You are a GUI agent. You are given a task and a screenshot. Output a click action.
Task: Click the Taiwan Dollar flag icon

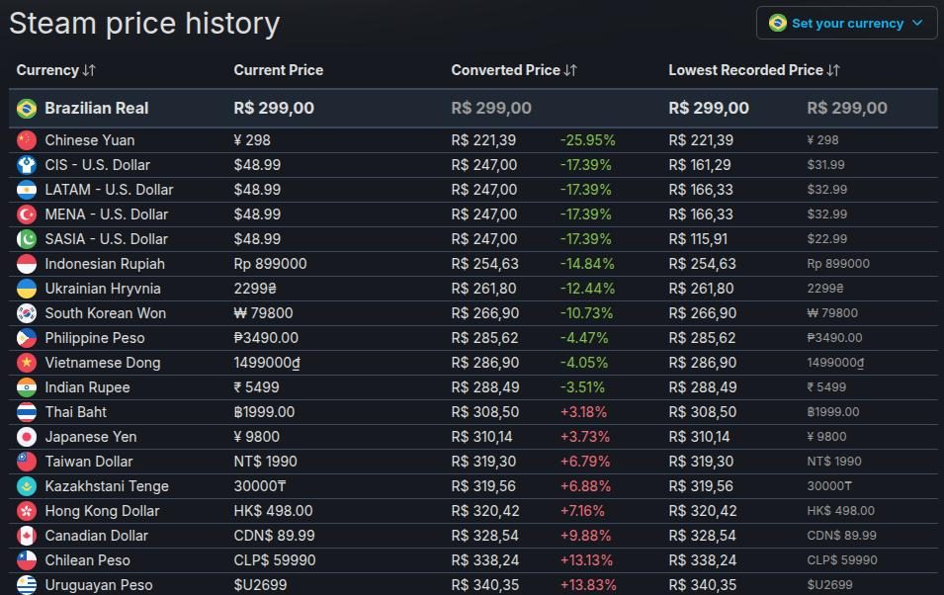[x=27, y=462]
